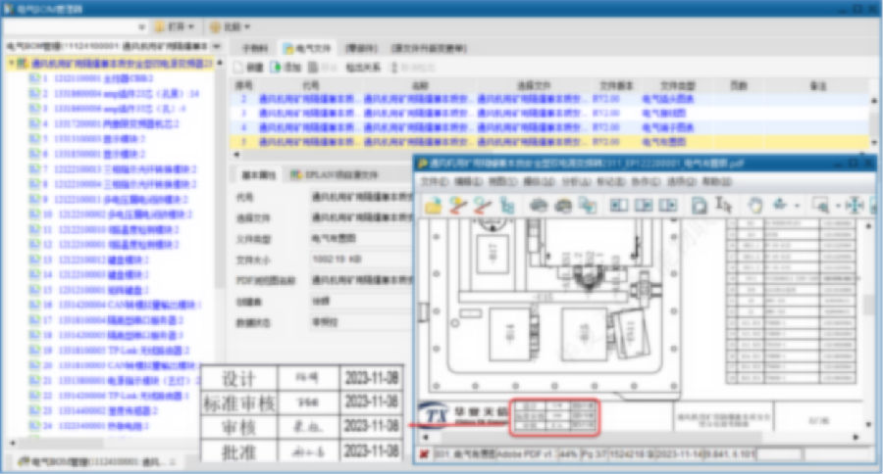Click the second page-layout icon in PDF toolbar
This screenshot has height=474, width=883.
644,206
